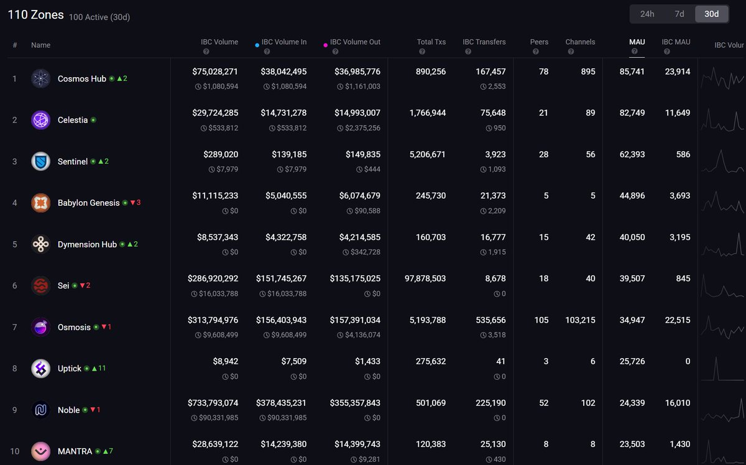Screen dimensions: 746x465
Task: Sort table by IBC Volume In column
Action: coord(284,42)
